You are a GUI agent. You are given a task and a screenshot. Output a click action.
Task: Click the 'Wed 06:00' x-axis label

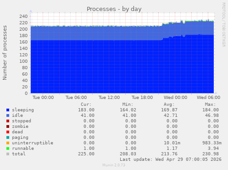(208, 98)
